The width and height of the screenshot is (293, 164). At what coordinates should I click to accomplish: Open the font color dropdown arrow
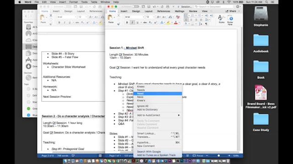coord(179,22)
